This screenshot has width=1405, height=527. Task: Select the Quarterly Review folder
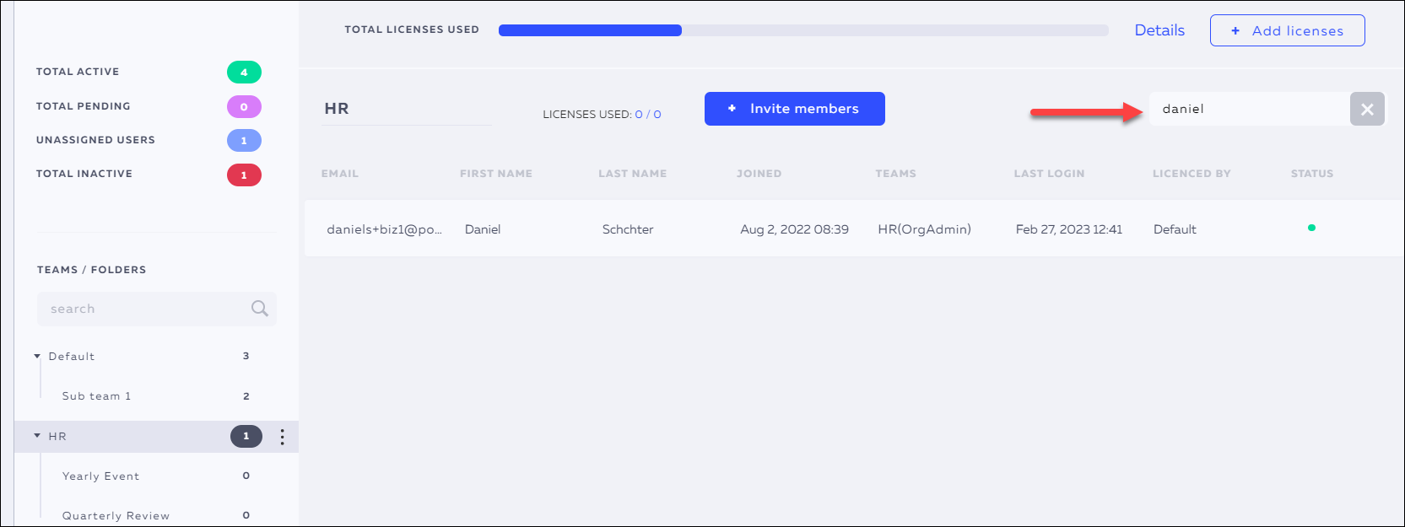coord(116,516)
